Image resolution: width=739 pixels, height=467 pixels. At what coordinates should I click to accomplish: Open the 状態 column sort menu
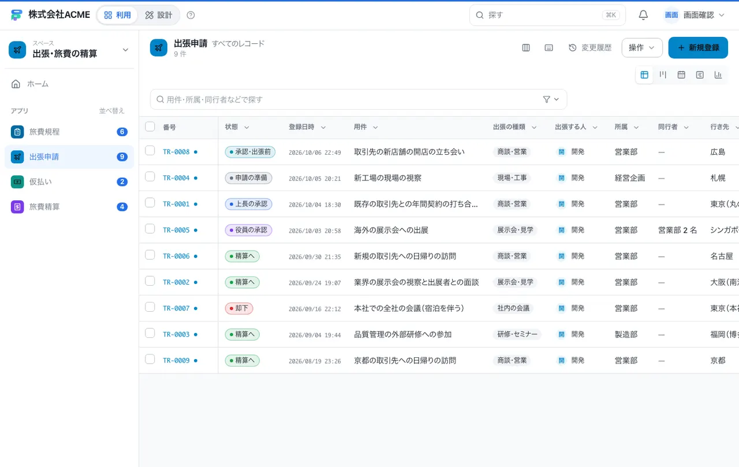coord(247,127)
